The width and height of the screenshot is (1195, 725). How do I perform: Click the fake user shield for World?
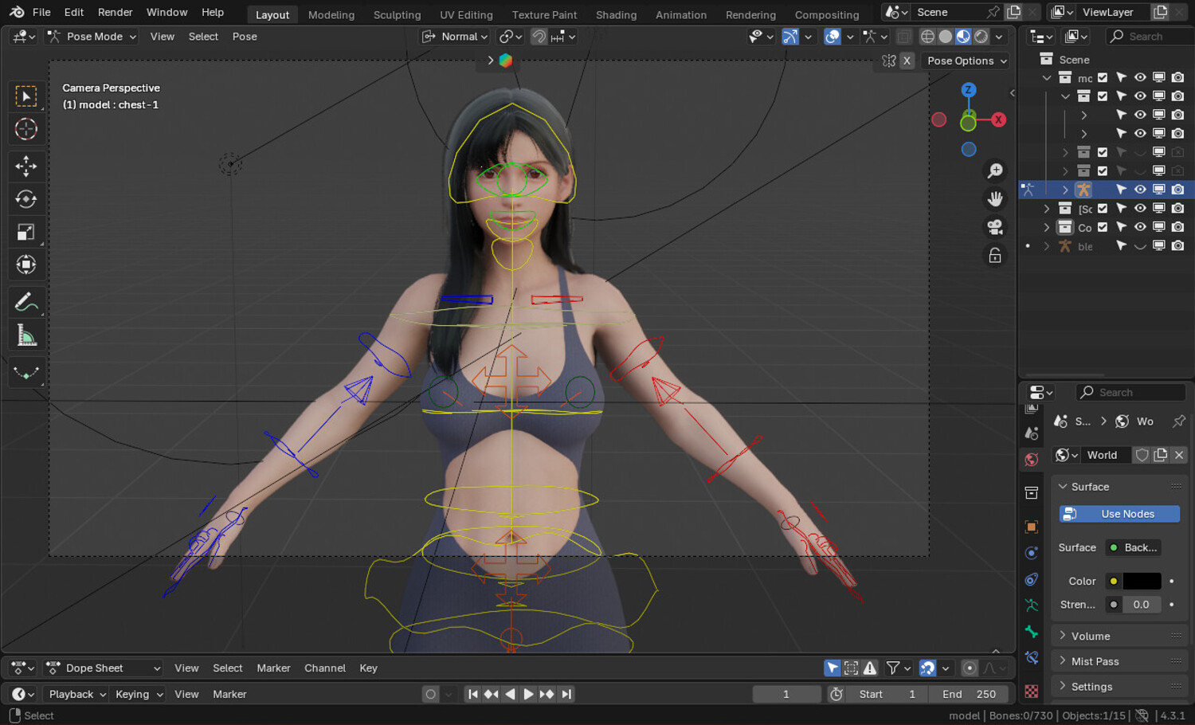(1142, 455)
